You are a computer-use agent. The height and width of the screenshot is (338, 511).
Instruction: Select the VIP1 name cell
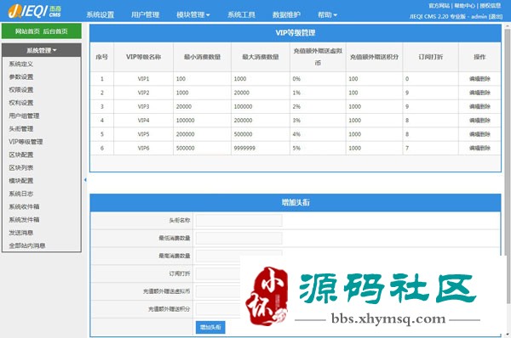tap(143, 79)
